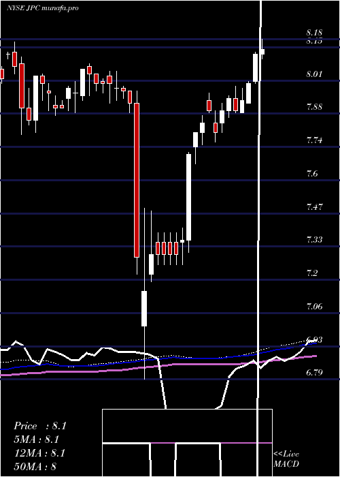
Task: Click the 7.74 price axis label
Action: tap(314, 140)
